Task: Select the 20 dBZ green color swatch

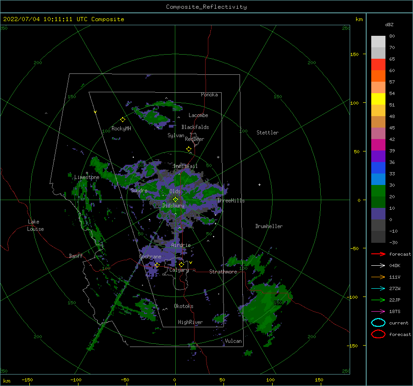Action: pyautogui.click(x=378, y=191)
